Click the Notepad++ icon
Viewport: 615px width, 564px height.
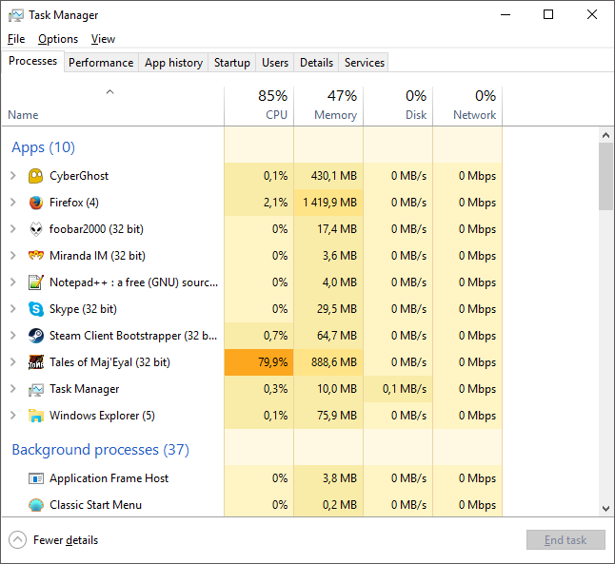click(36, 282)
